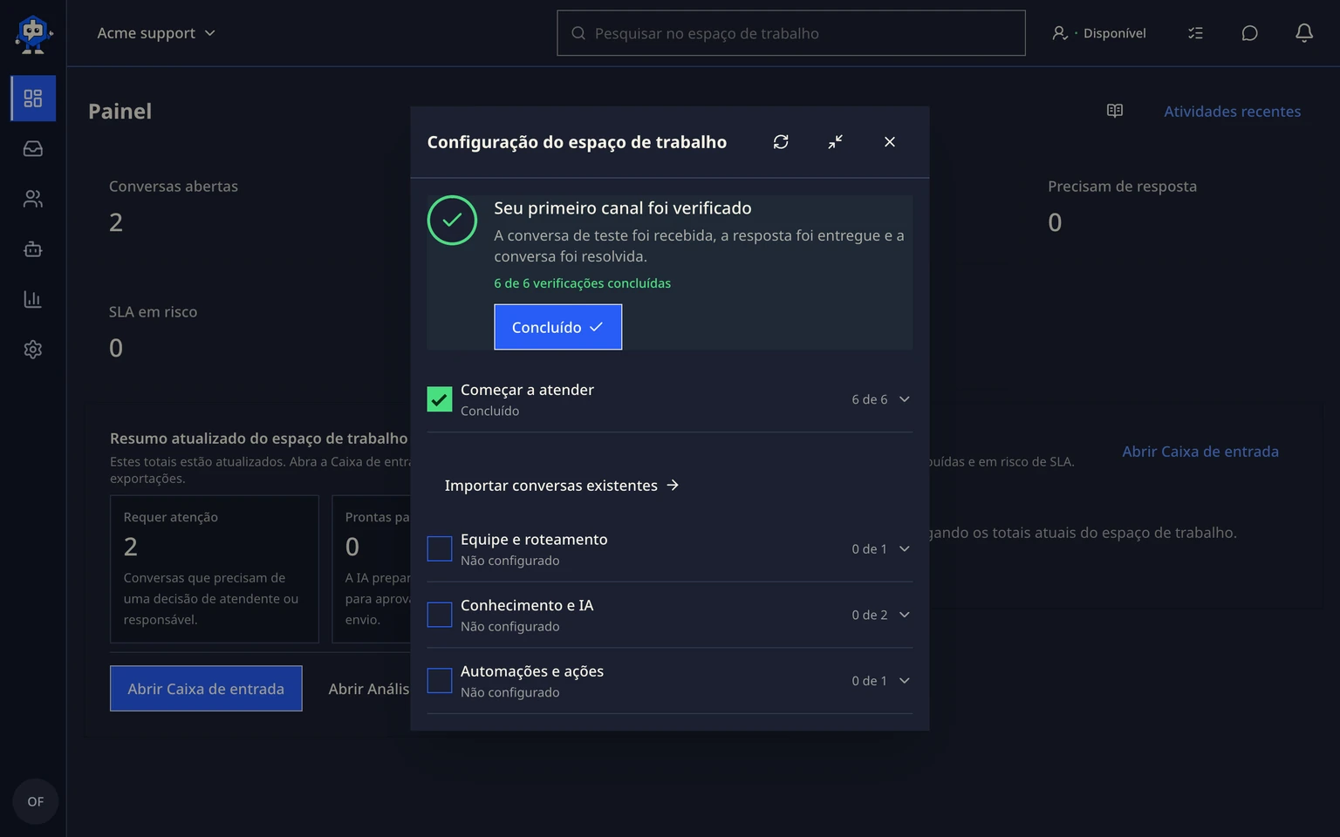Expand the Começar a atender section chevron
The width and height of the screenshot is (1340, 837).
905,399
